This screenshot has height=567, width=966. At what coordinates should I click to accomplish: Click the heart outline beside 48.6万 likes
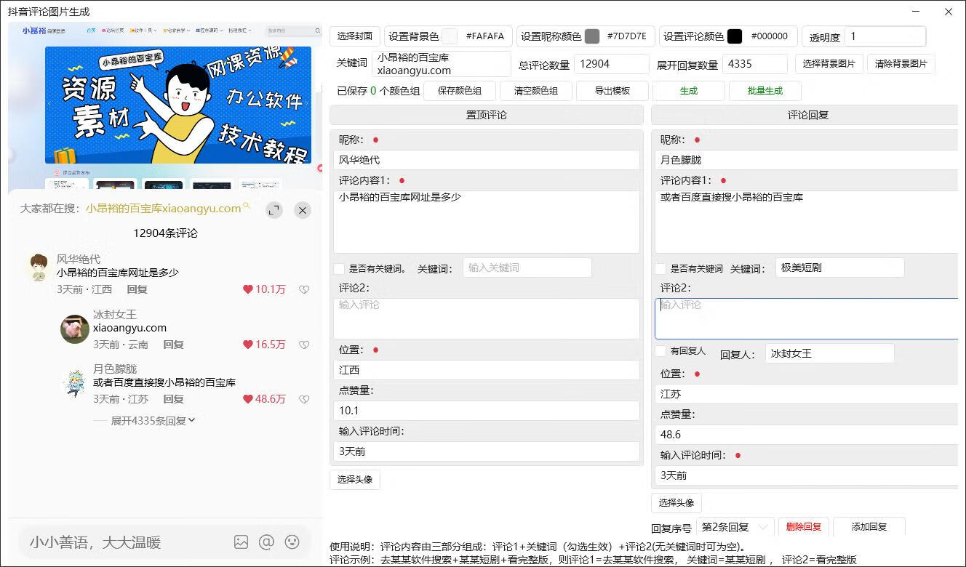click(x=304, y=399)
